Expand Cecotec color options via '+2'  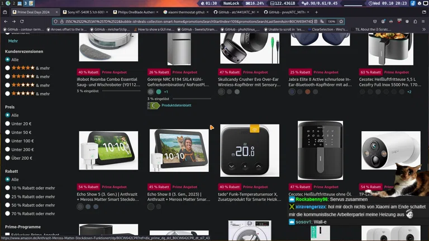pyautogui.click(x=409, y=91)
